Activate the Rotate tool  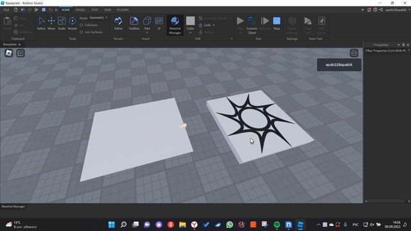tap(73, 23)
